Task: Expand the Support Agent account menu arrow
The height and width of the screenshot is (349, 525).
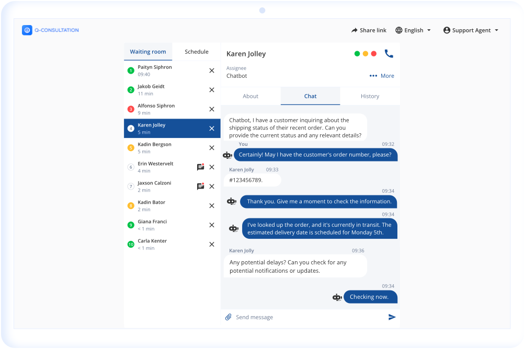Action: [497, 30]
